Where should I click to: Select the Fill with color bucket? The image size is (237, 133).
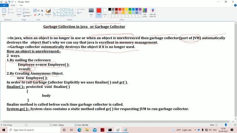click(39, 10)
